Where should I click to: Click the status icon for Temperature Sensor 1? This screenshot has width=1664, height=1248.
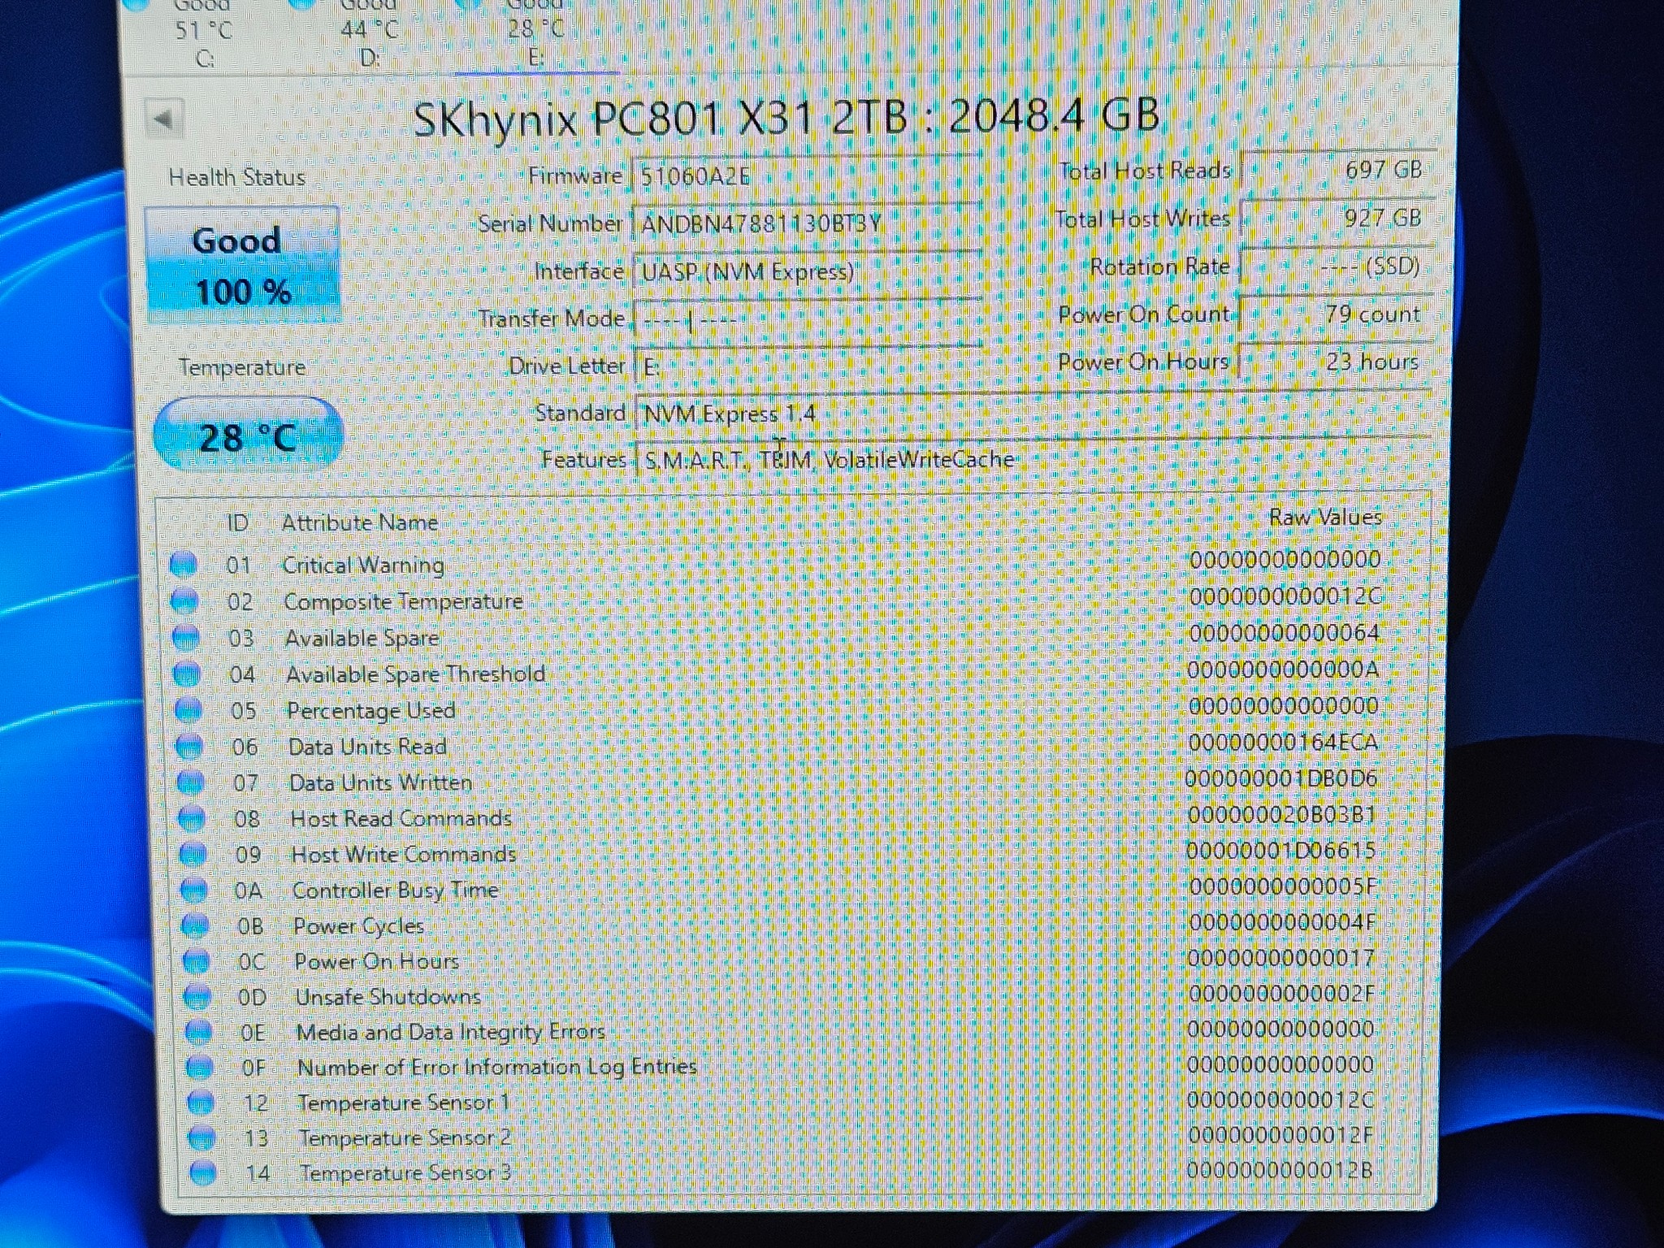coord(201,1103)
